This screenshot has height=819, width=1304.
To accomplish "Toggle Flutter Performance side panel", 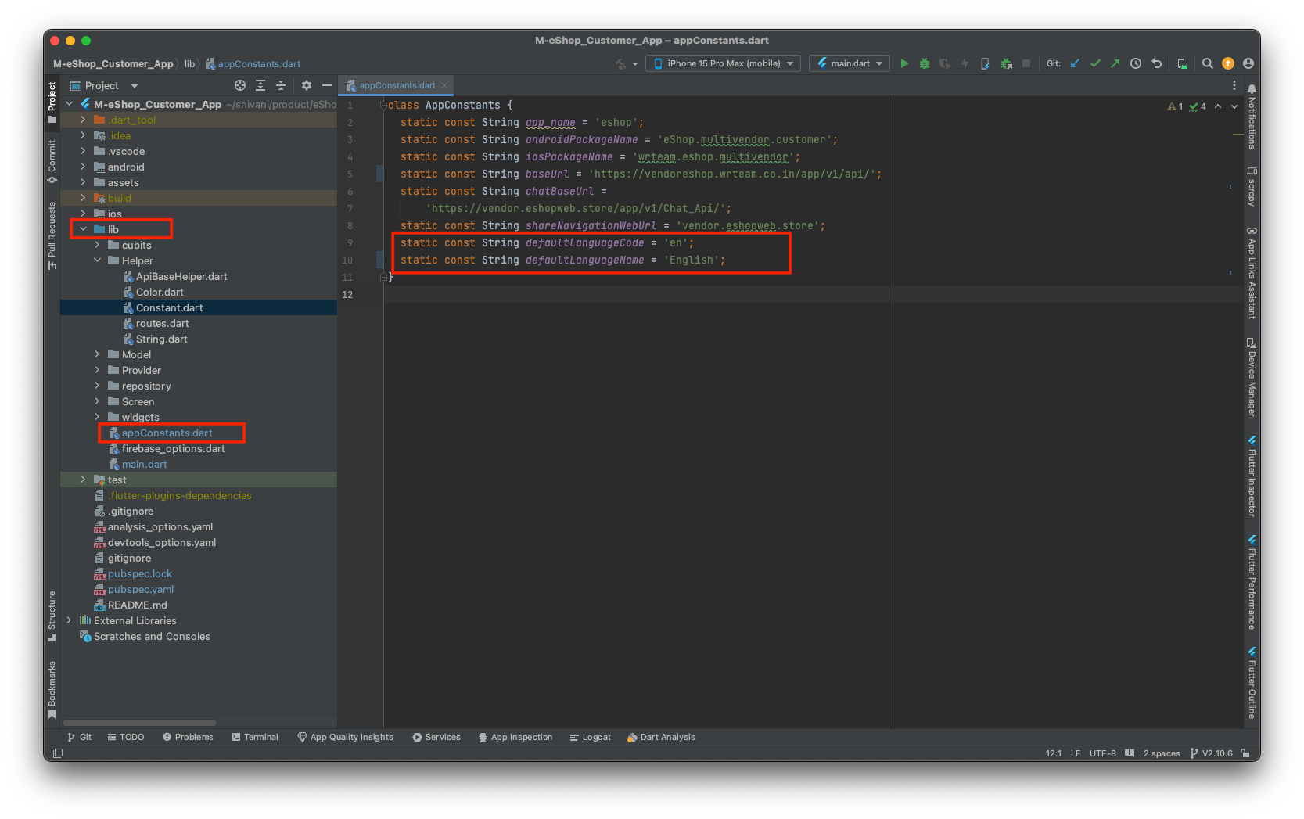I will pyautogui.click(x=1252, y=582).
